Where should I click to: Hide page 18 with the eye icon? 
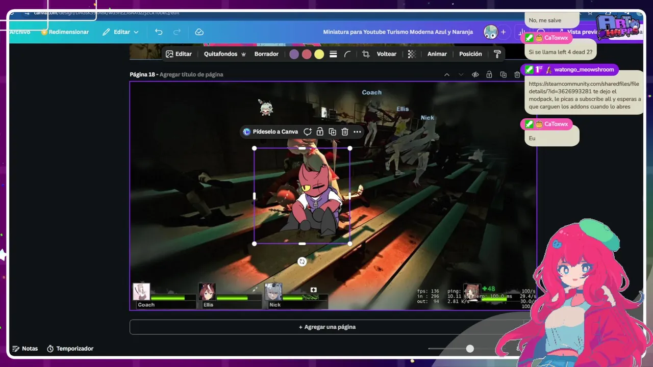pyautogui.click(x=475, y=74)
